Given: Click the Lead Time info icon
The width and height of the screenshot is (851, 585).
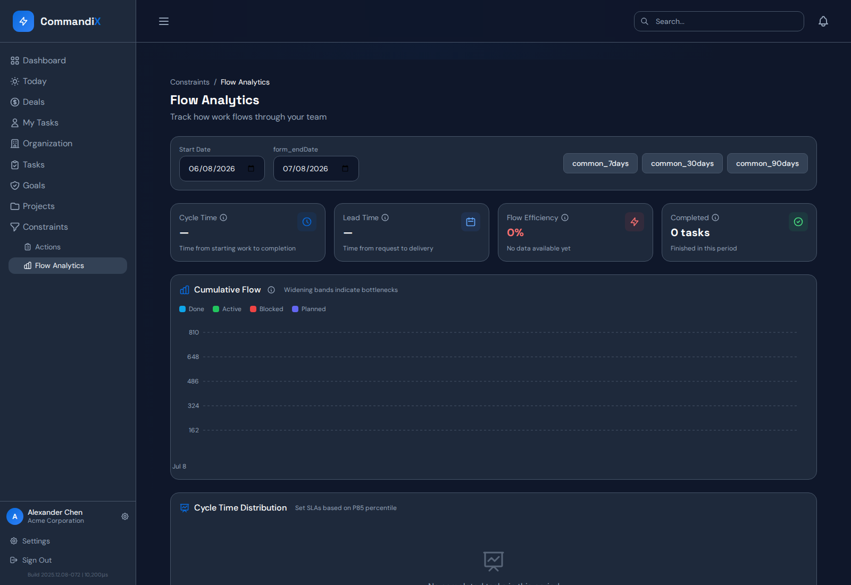Looking at the screenshot, I should pos(385,218).
